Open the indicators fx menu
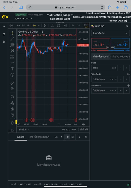Screen dimensions: 131x188 [x=52, y=26]
